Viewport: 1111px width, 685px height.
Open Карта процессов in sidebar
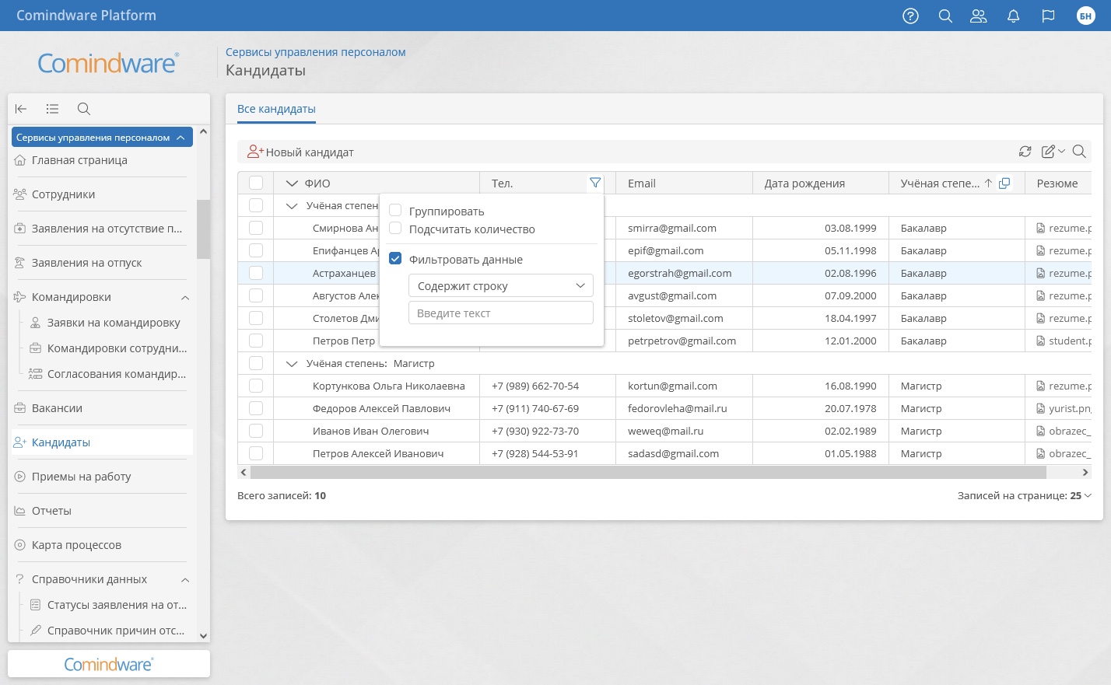click(x=76, y=545)
